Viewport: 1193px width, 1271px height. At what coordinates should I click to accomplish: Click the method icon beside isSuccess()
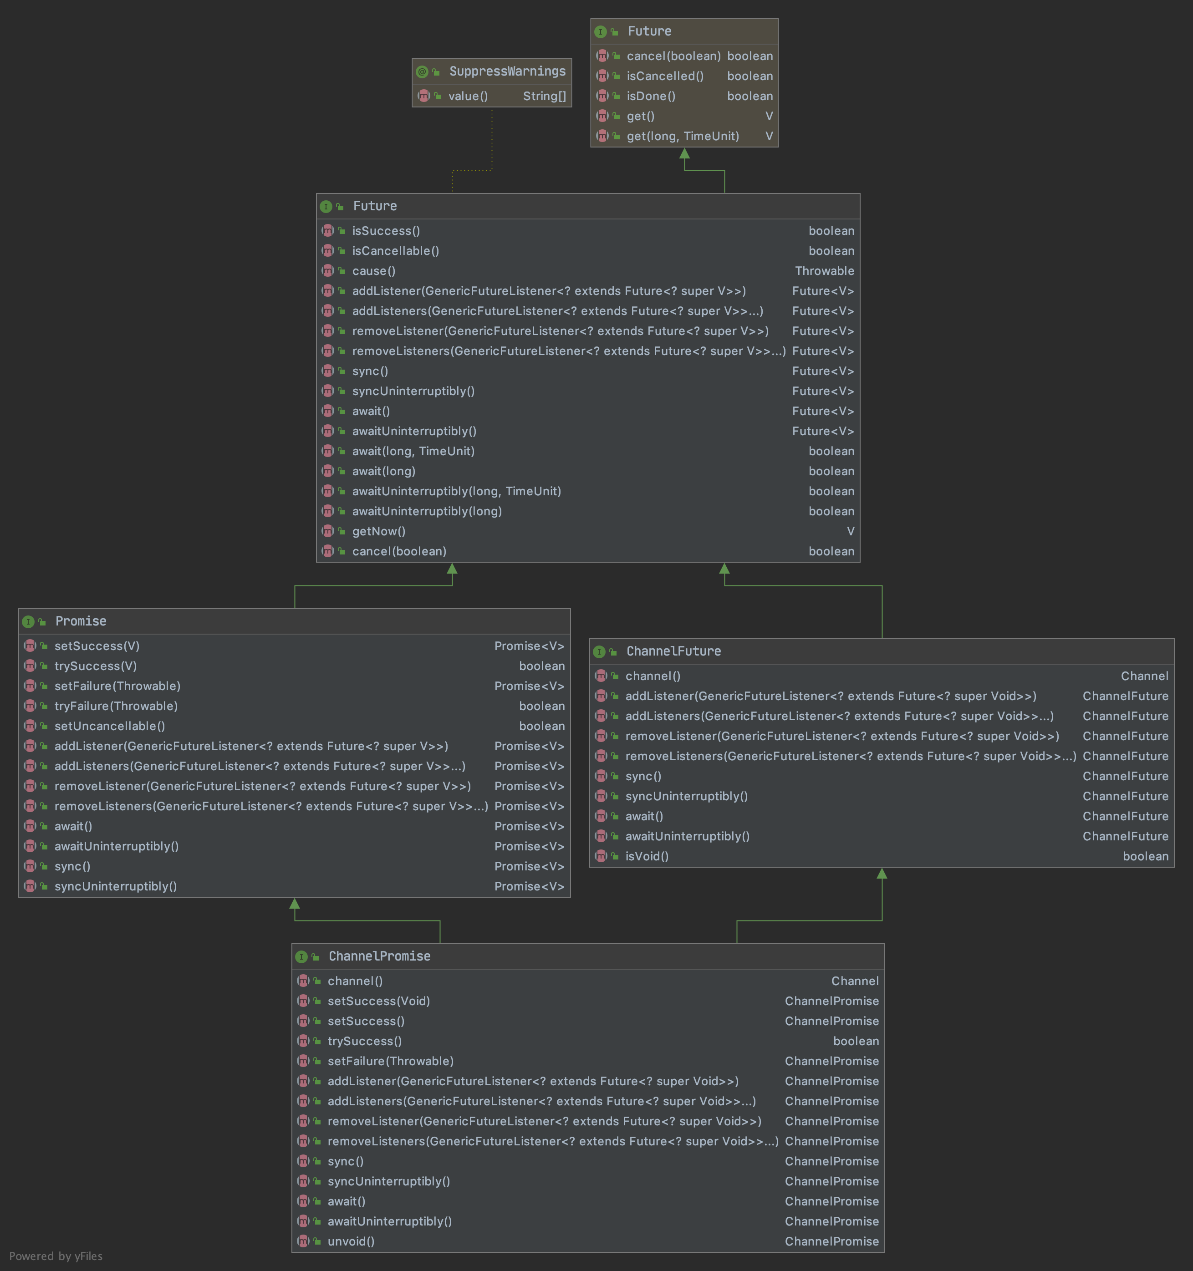click(x=328, y=231)
